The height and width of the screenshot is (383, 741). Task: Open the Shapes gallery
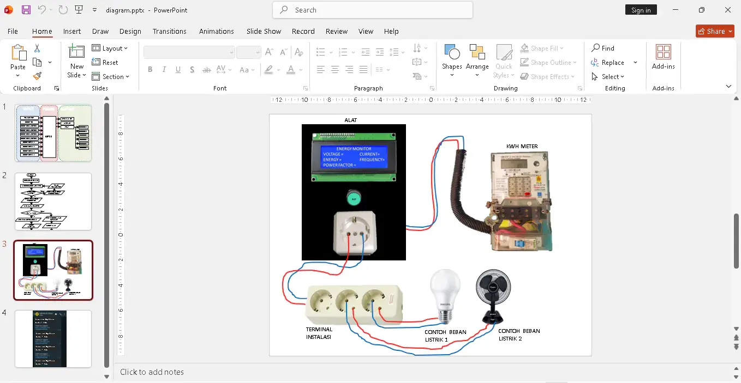[x=452, y=57]
